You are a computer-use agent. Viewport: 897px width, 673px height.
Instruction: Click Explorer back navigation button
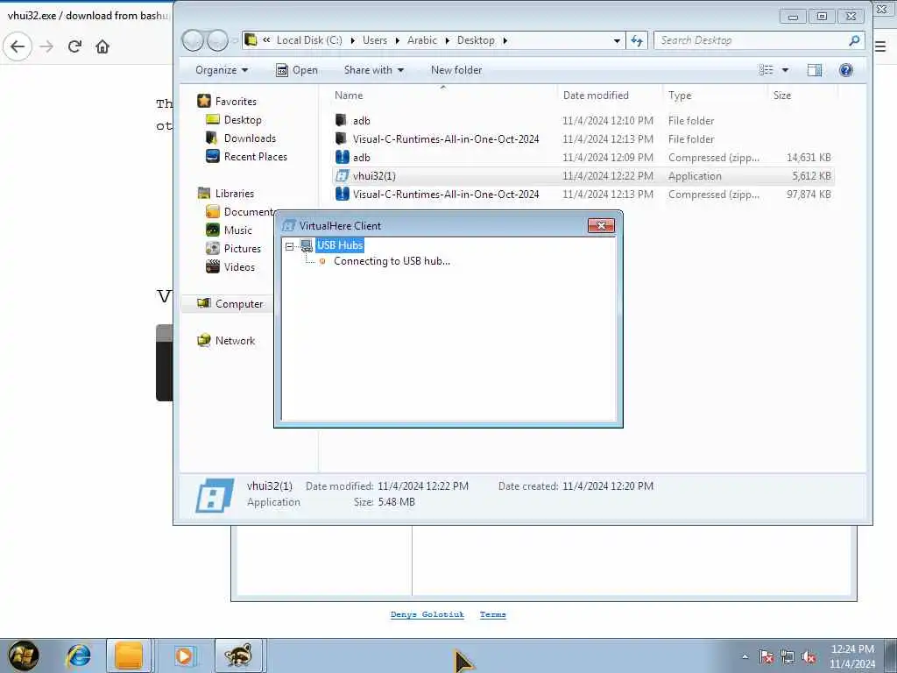pyautogui.click(x=193, y=40)
